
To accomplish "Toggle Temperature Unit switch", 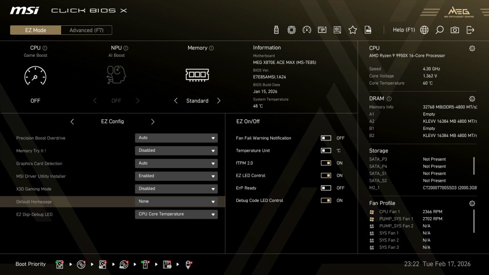I will coord(326,150).
